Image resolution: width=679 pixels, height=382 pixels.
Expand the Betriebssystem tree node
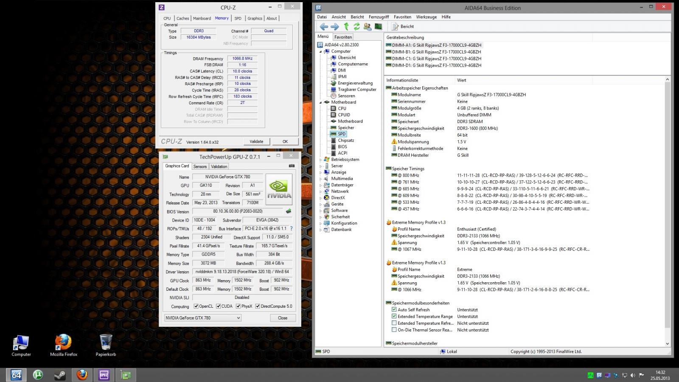(x=321, y=160)
